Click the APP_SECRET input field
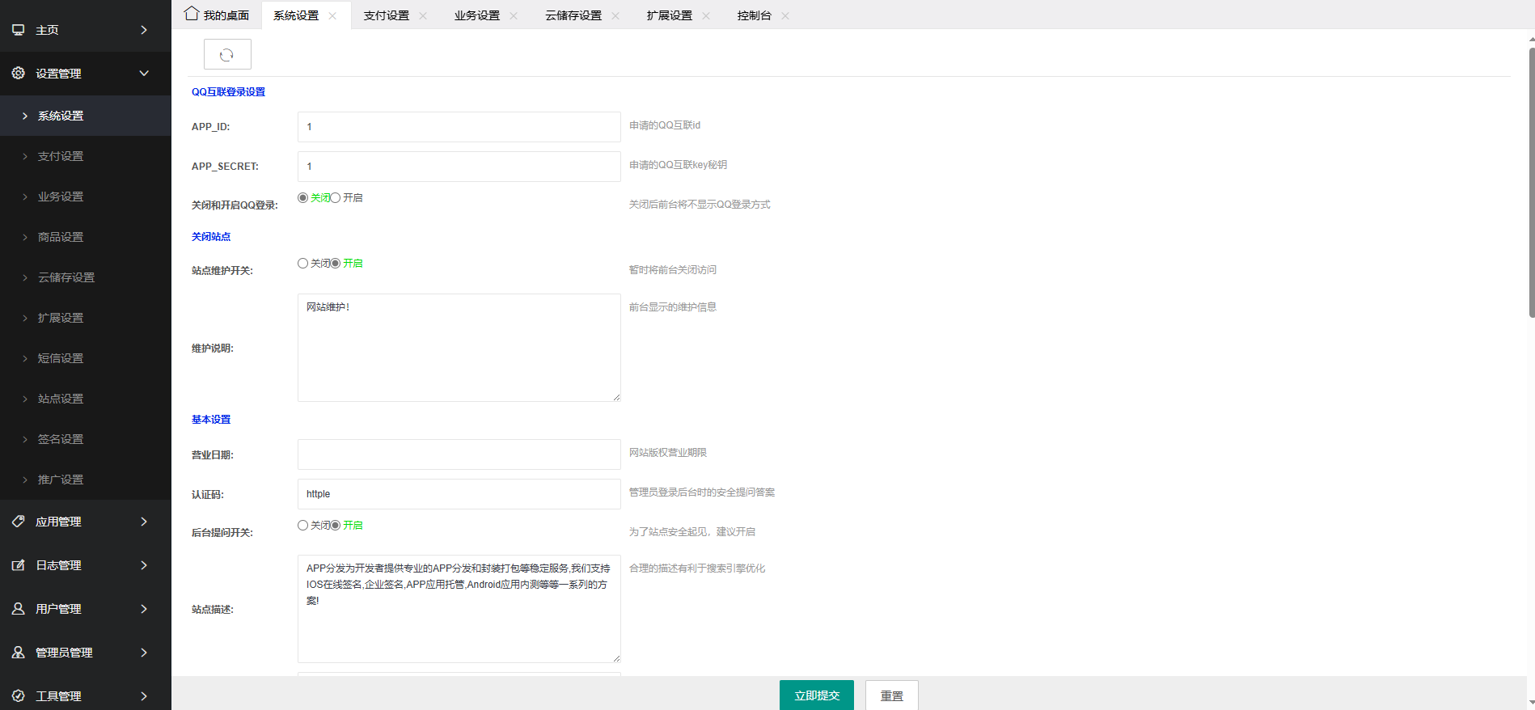This screenshot has height=710, width=1535. [x=459, y=167]
